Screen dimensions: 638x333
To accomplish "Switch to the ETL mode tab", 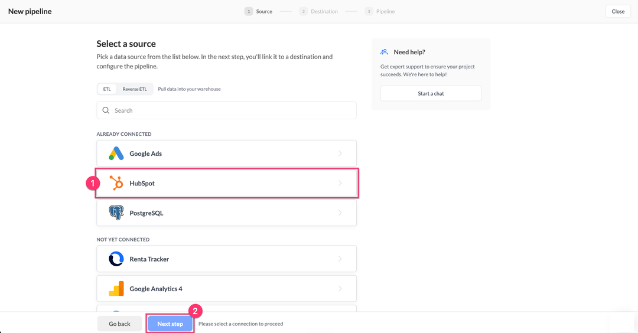I will coord(107,89).
